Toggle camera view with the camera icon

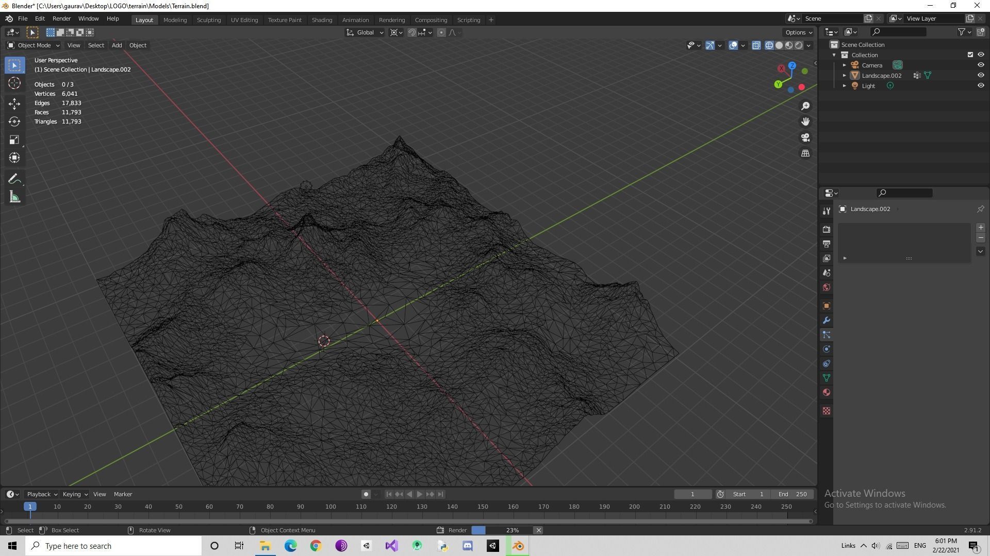(805, 137)
